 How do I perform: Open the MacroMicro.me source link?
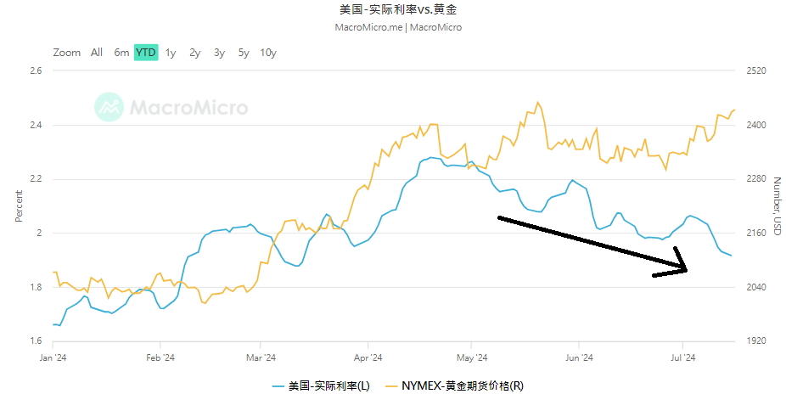click(x=368, y=27)
